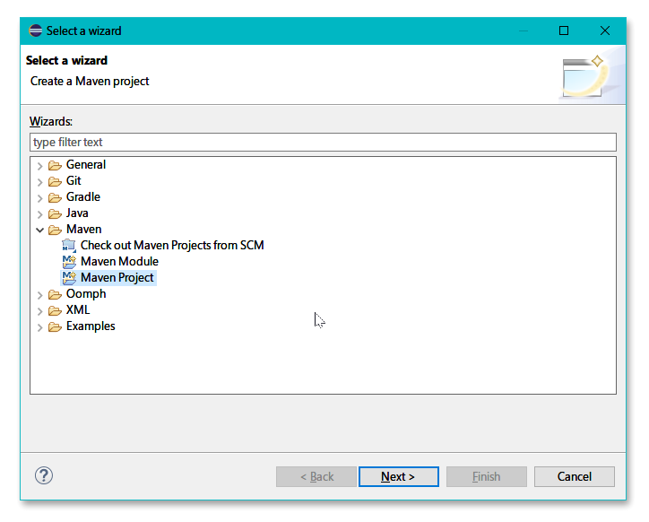The height and width of the screenshot is (522, 649).
Task: Click the Next button
Action: (399, 477)
